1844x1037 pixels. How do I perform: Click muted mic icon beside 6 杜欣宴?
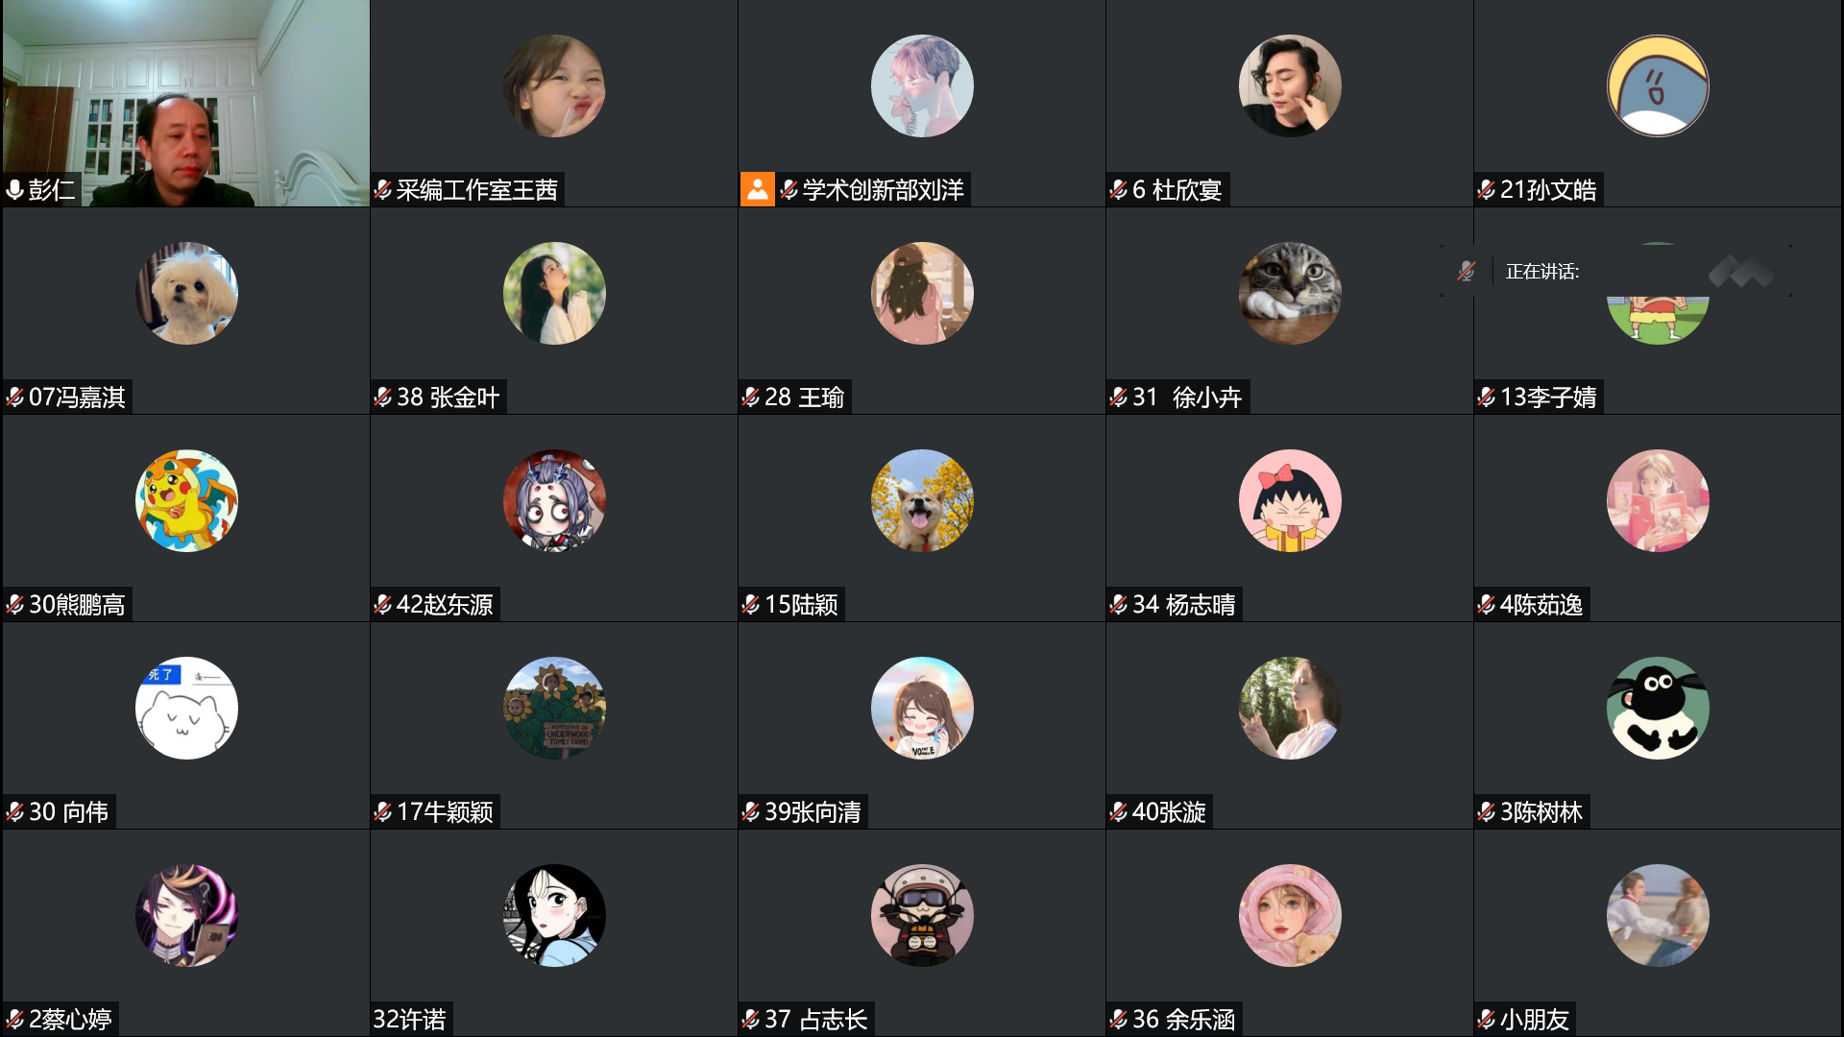point(1119,190)
